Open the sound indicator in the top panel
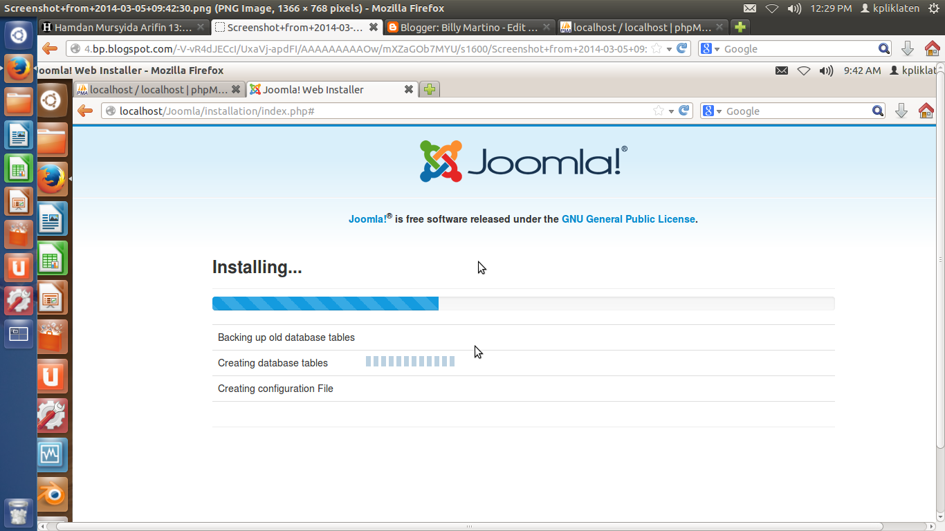The width and height of the screenshot is (945, 531). click(x=794, y=8)
